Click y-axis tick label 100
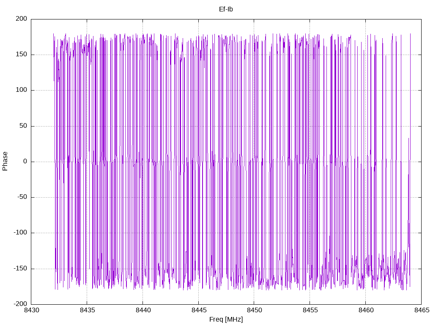433x325 pixels. point(22,90)
